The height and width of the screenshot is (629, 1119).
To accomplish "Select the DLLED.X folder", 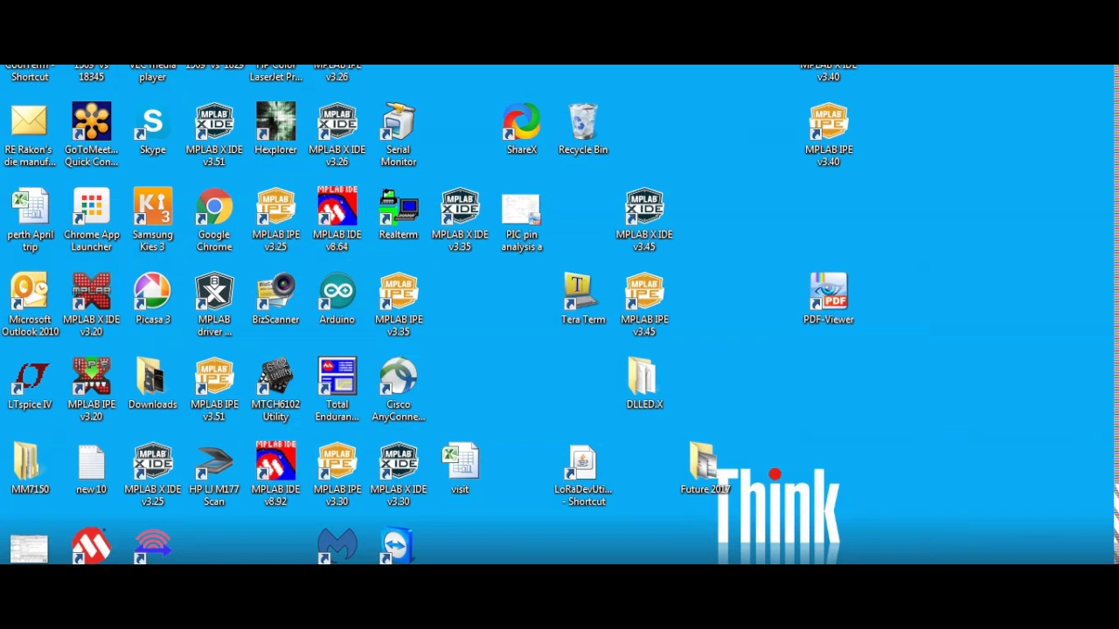I will pos(644,384).
